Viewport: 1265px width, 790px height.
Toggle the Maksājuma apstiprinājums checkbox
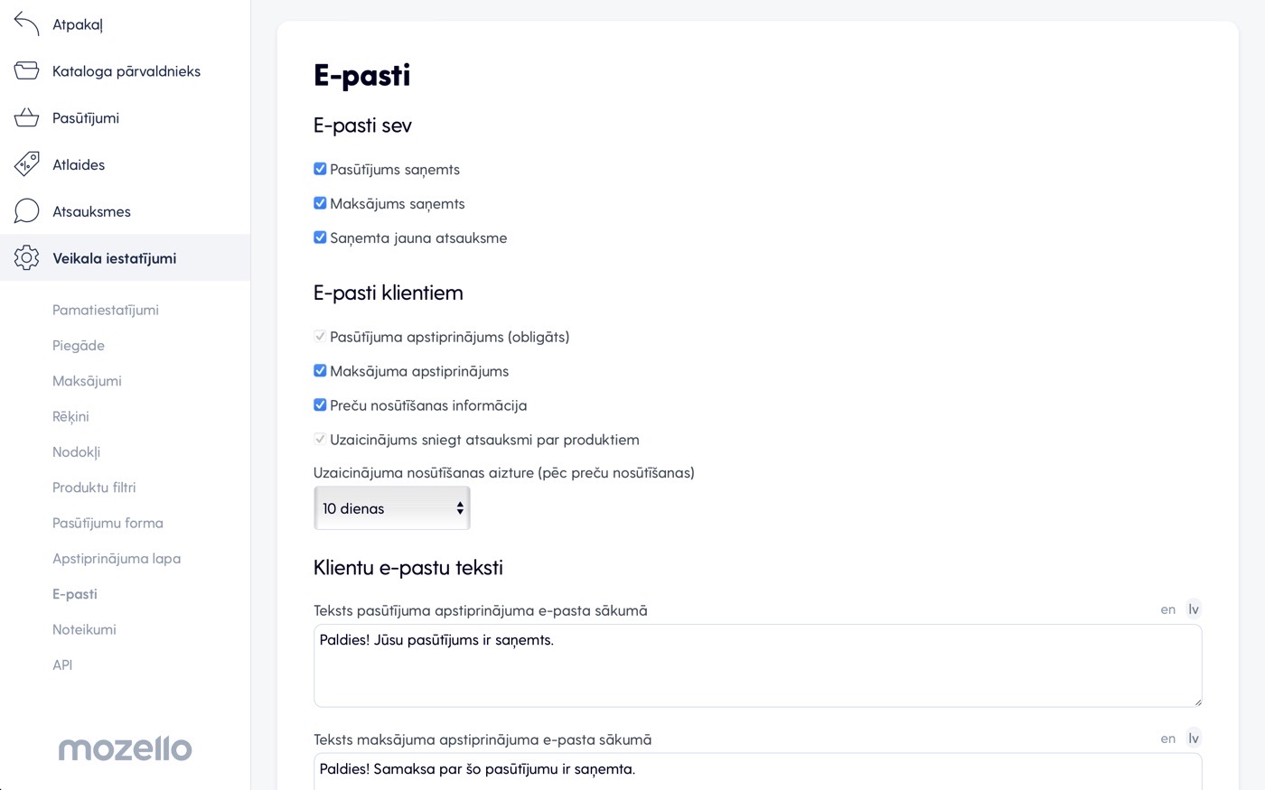pos(320,370)
